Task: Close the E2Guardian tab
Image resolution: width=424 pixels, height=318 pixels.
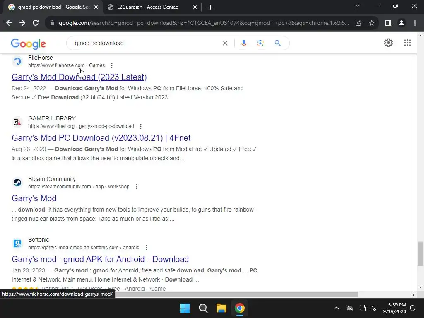Action: click(195, 7)
